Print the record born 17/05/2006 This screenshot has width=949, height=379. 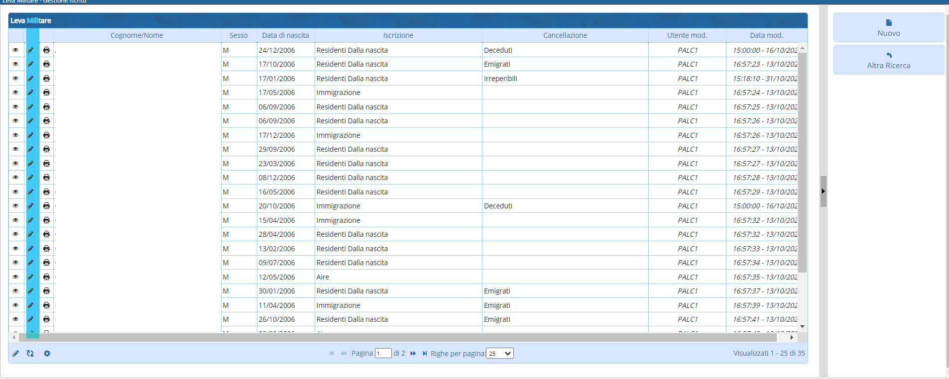46,93
